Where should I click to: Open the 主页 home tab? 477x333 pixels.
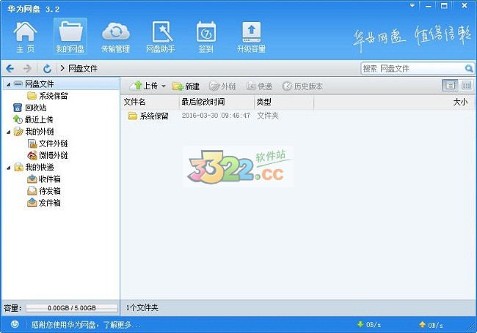(25, 37)
